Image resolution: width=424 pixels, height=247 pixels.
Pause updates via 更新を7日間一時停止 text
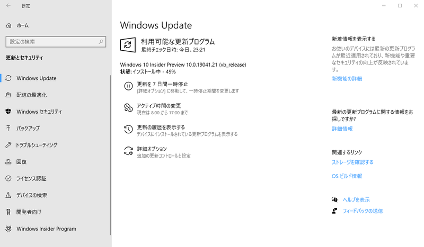click(x=163, y=84)
